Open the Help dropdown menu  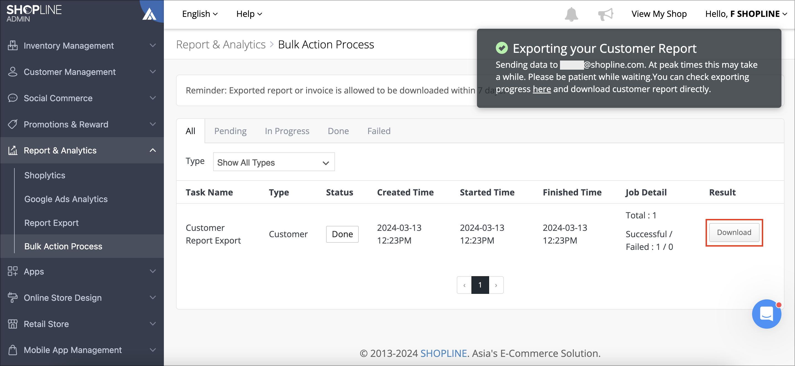point(249,14)
